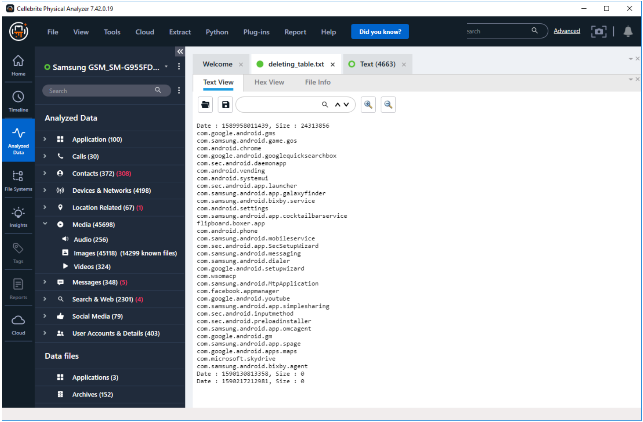Expand the Application (100) node
Image resolution: width=643 pixels, height=422 pixels.
pos(45,139)
